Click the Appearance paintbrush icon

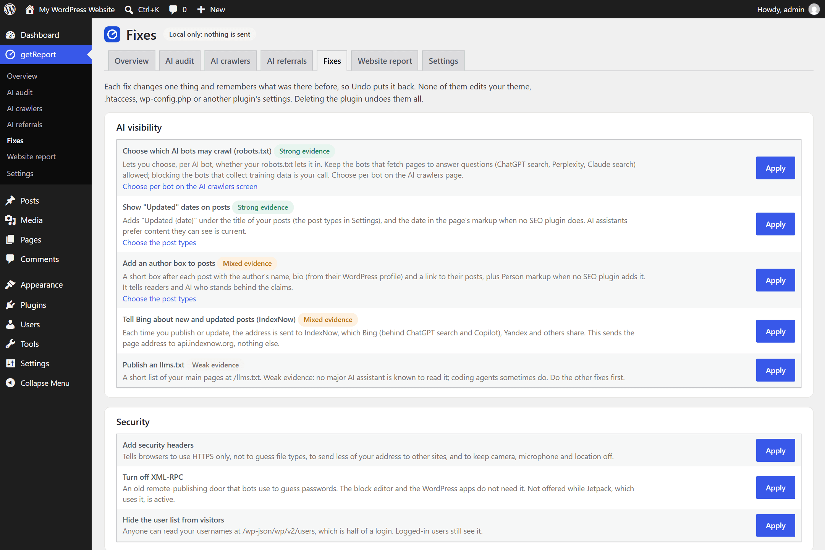(x=10, y=285)
